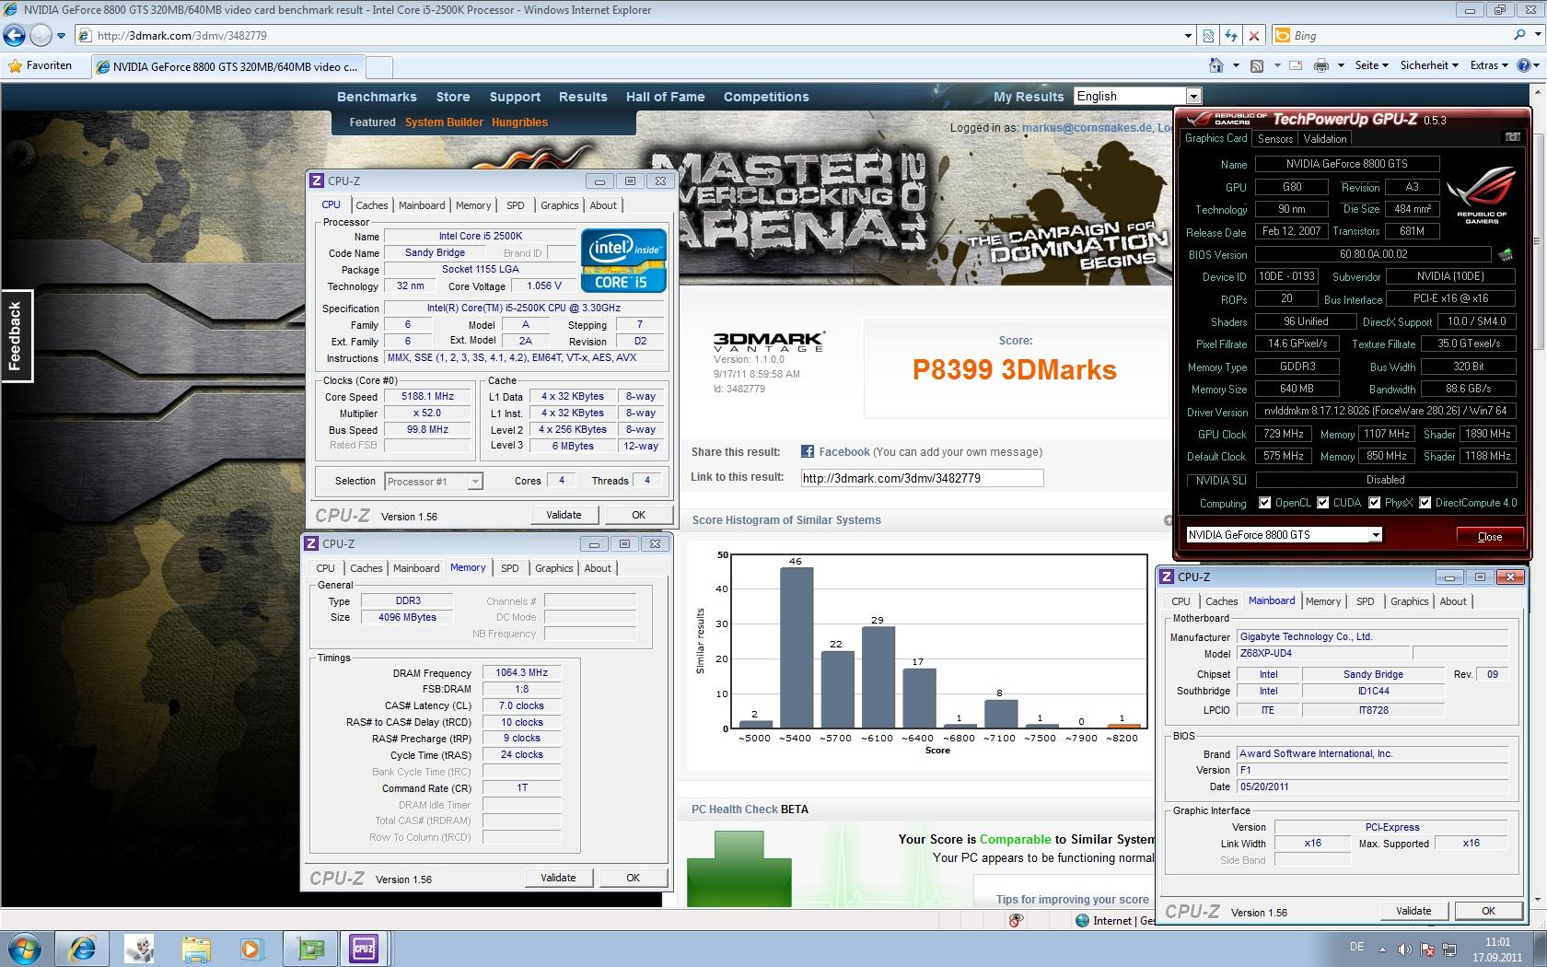Click the Feedback side tab
This screenshot has width=1547, height=967.
tap(16, 336)
